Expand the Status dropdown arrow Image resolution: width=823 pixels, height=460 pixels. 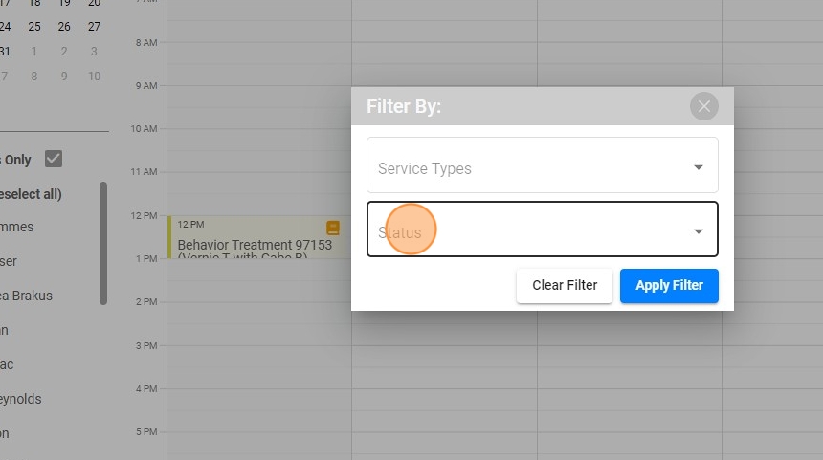pyautogui.click(x=699, y=230)
